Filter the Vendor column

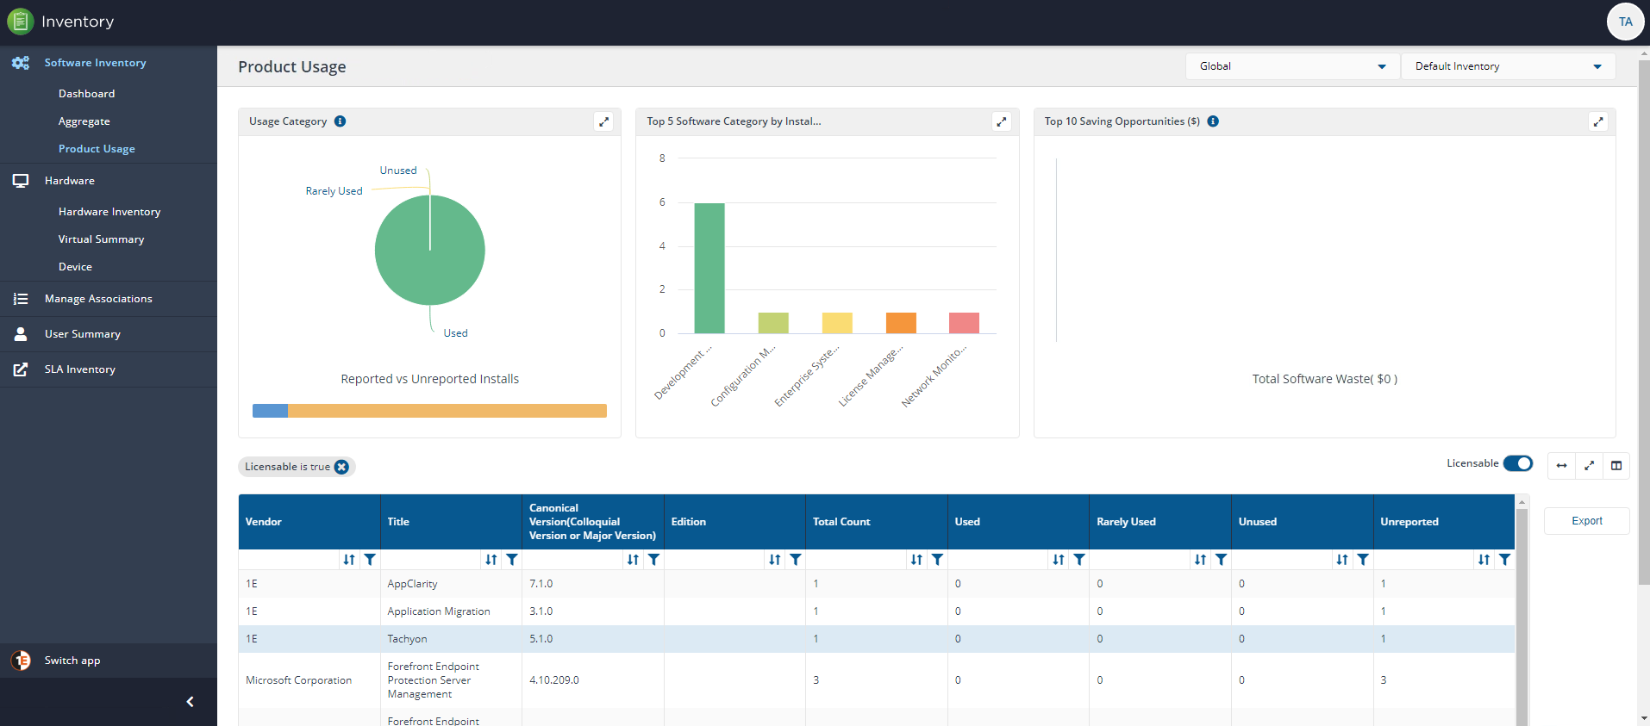pos(370,560)
